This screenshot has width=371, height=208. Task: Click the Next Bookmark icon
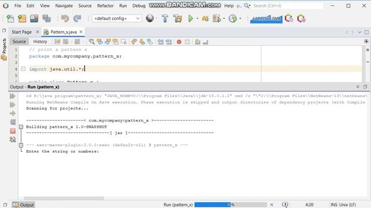[x=142, y=42]
